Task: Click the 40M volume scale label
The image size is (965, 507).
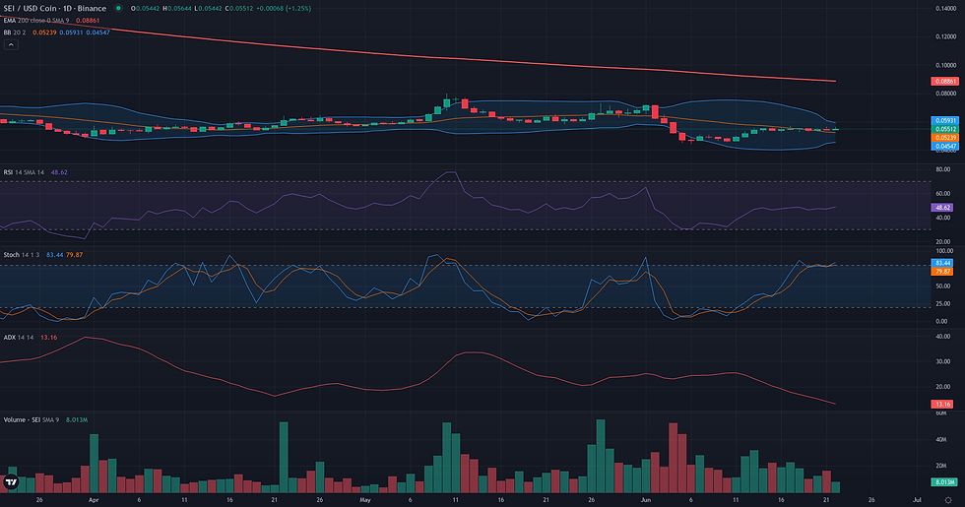Action: click(x=941, y=439)
